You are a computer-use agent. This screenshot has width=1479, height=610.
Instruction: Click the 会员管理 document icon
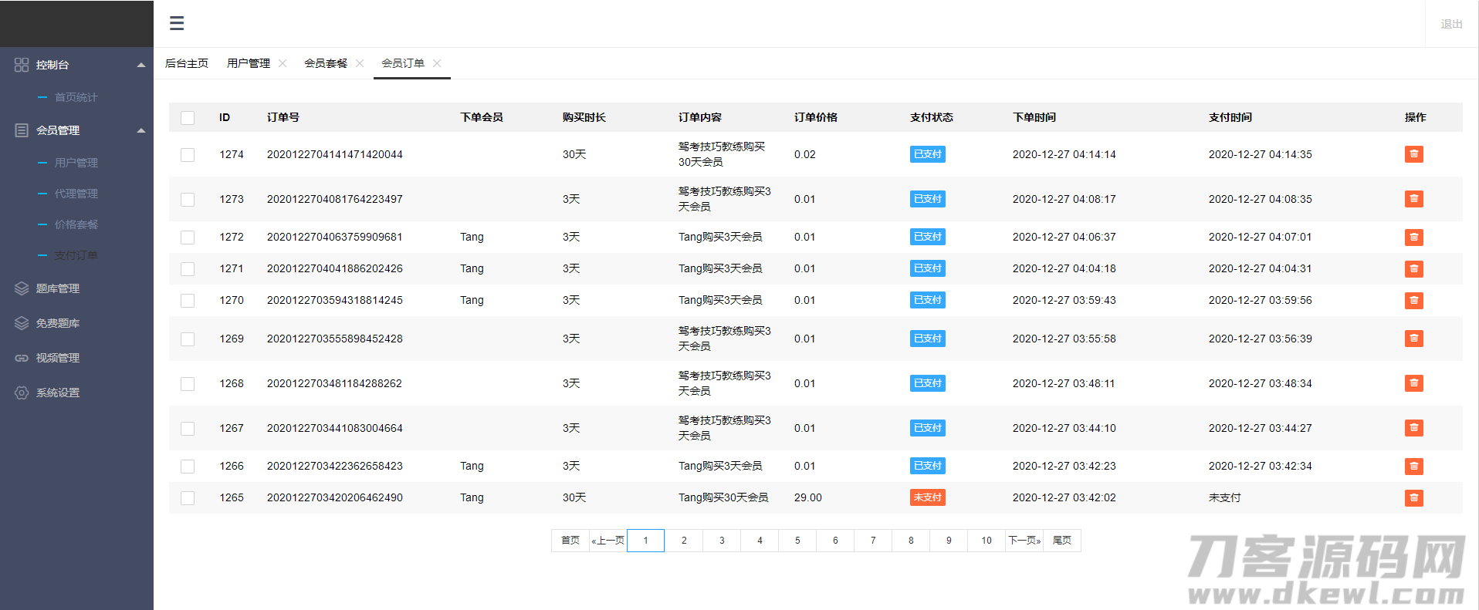click(22, 130)
